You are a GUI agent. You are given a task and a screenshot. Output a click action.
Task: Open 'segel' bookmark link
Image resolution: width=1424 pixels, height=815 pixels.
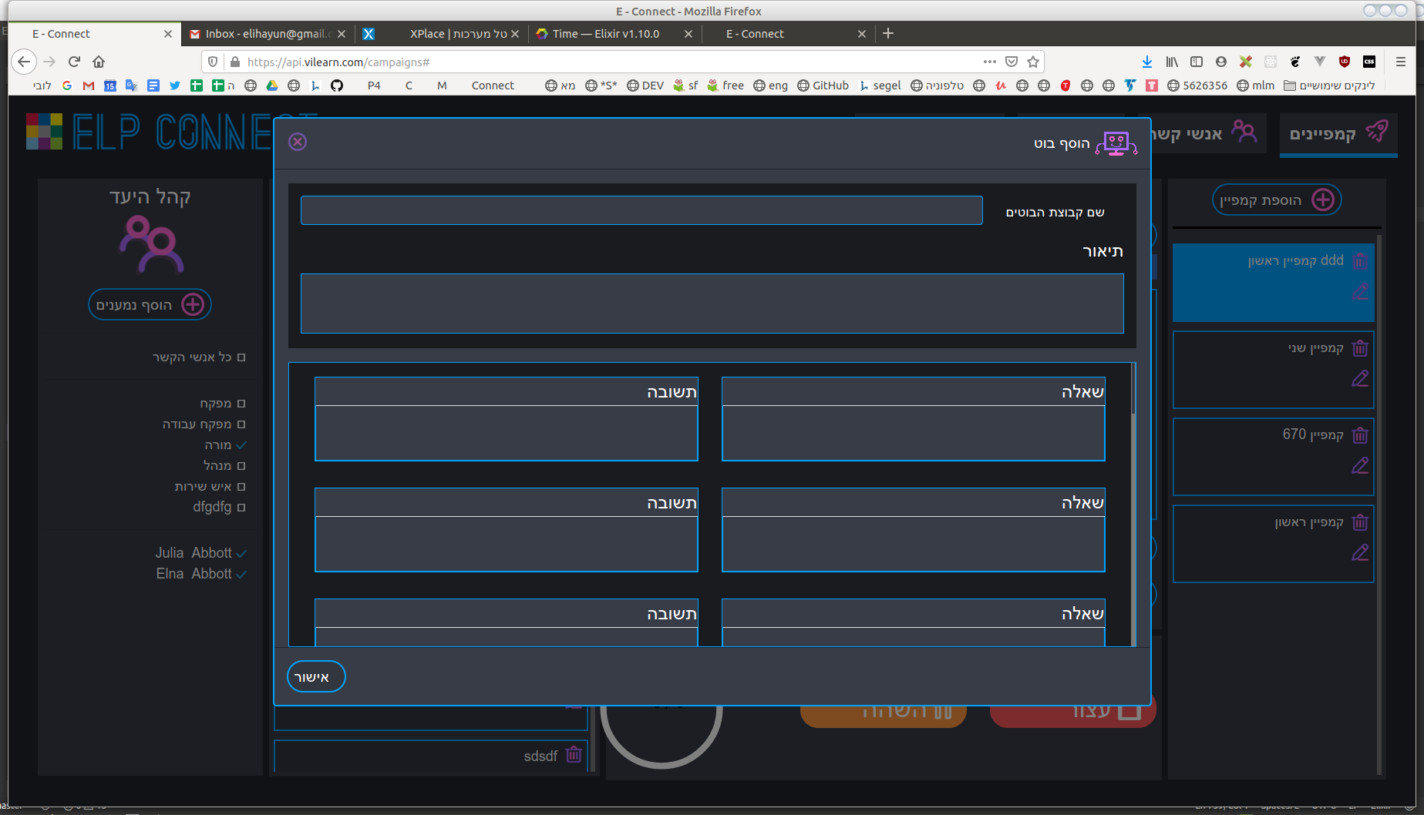880,86
